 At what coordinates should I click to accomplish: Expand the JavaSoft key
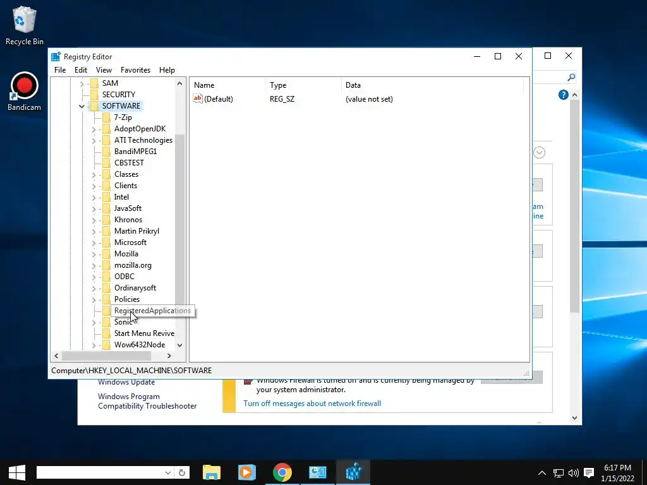click(94, 209)
